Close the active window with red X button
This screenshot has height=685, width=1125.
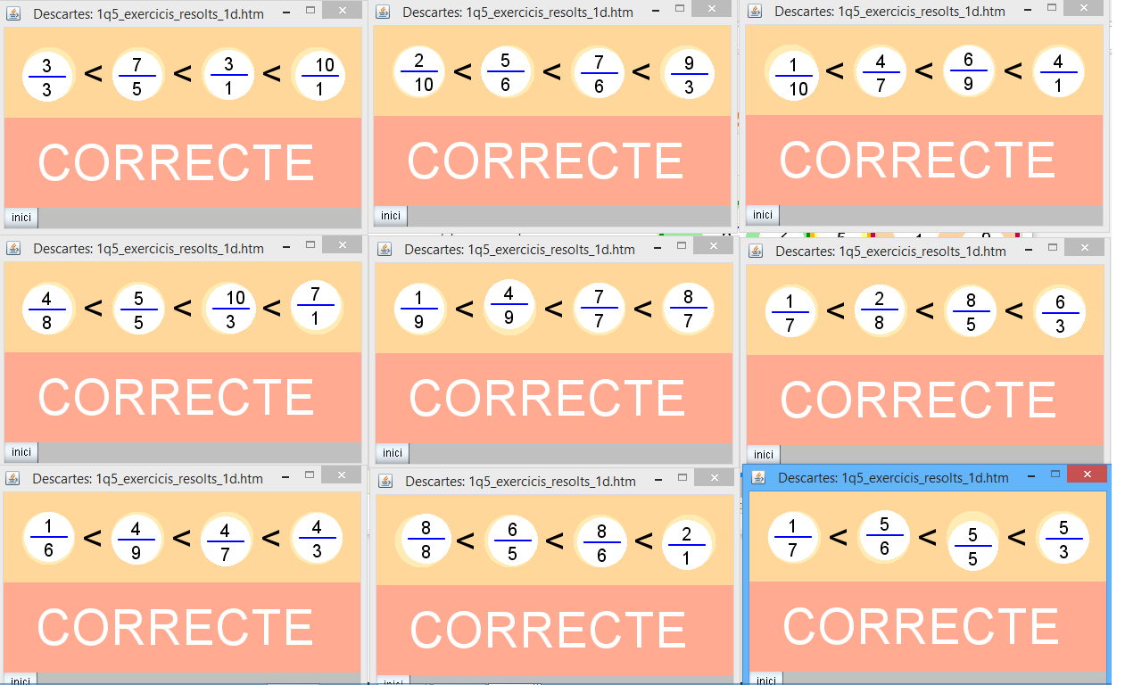click(x=1086, y=475)
